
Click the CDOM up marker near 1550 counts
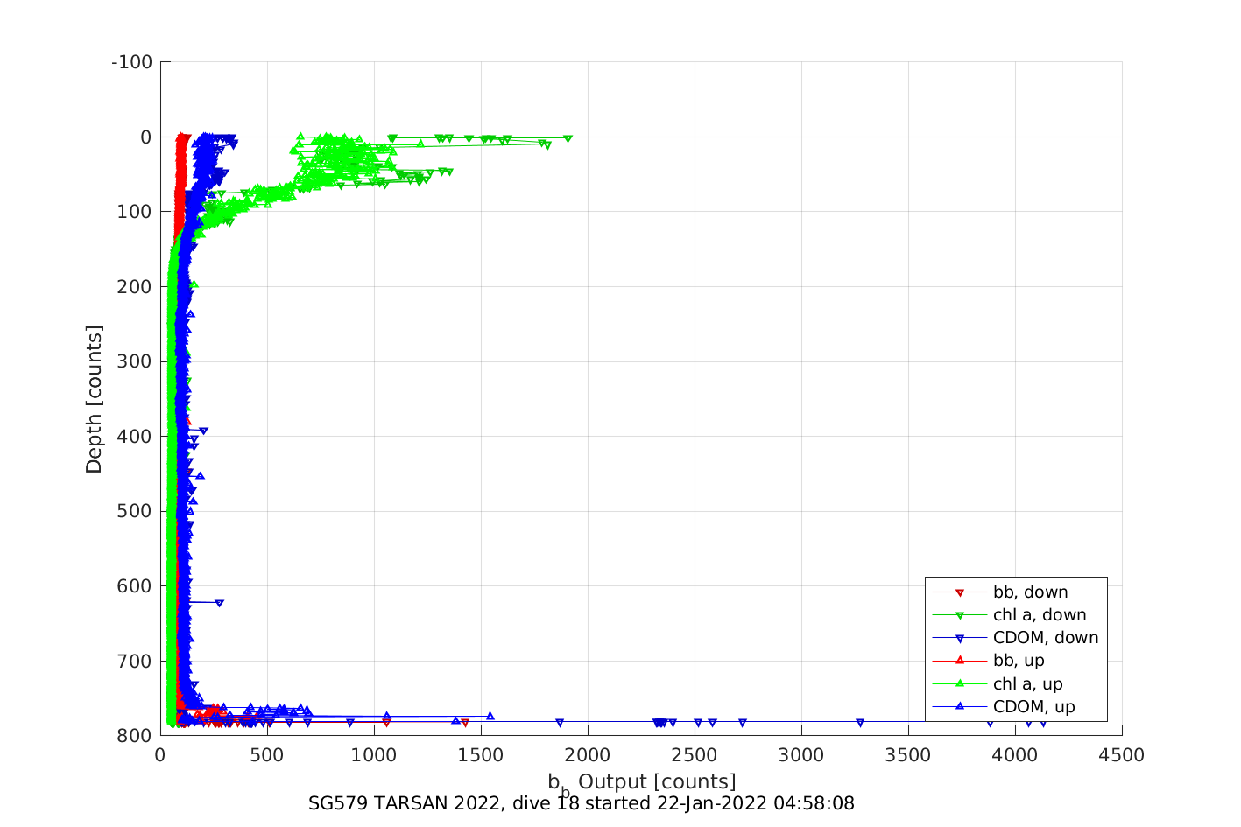coord(490,716)
